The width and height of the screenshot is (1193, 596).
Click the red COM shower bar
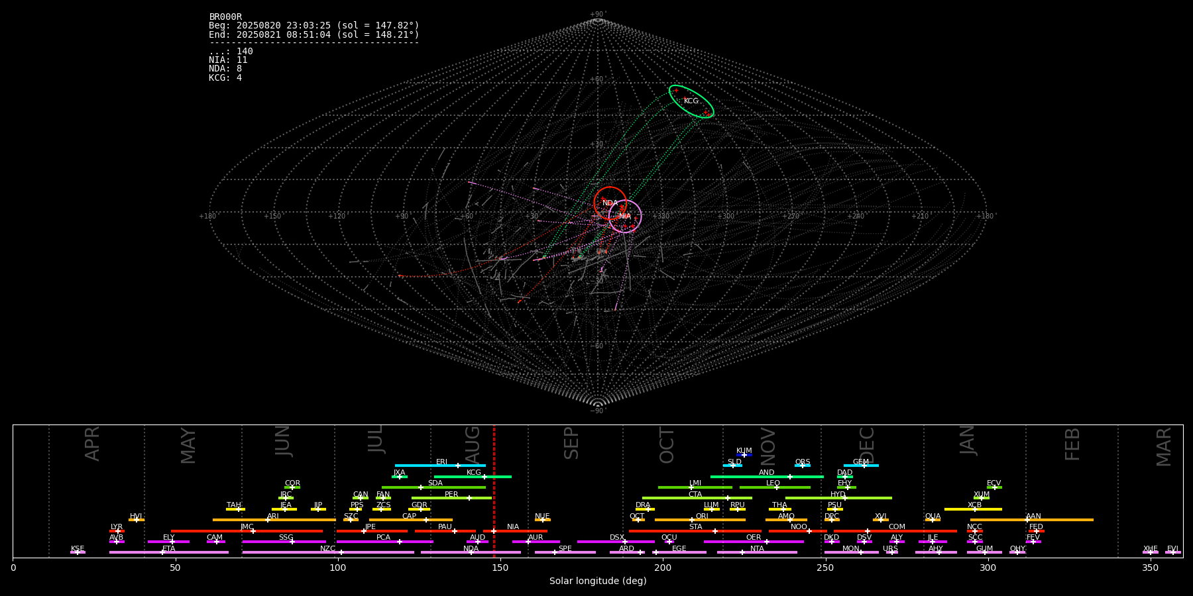click(x=895, y=531)
